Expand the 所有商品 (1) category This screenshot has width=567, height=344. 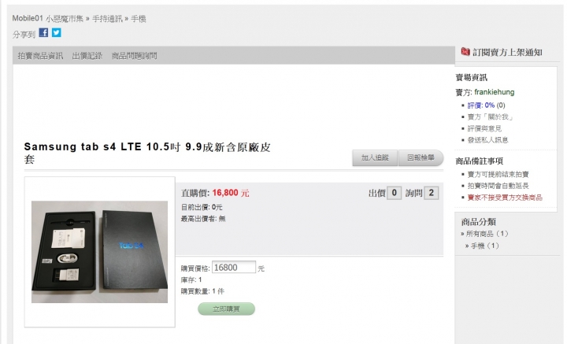[x=487, y=234]
